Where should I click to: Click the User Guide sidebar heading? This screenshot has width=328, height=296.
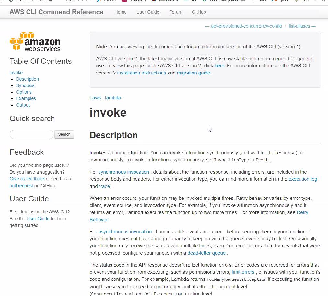coord(29,199)
